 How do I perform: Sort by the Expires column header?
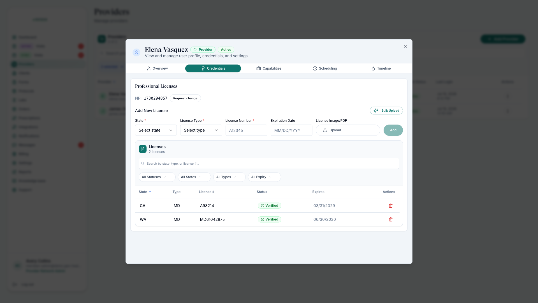pos(318,192)
